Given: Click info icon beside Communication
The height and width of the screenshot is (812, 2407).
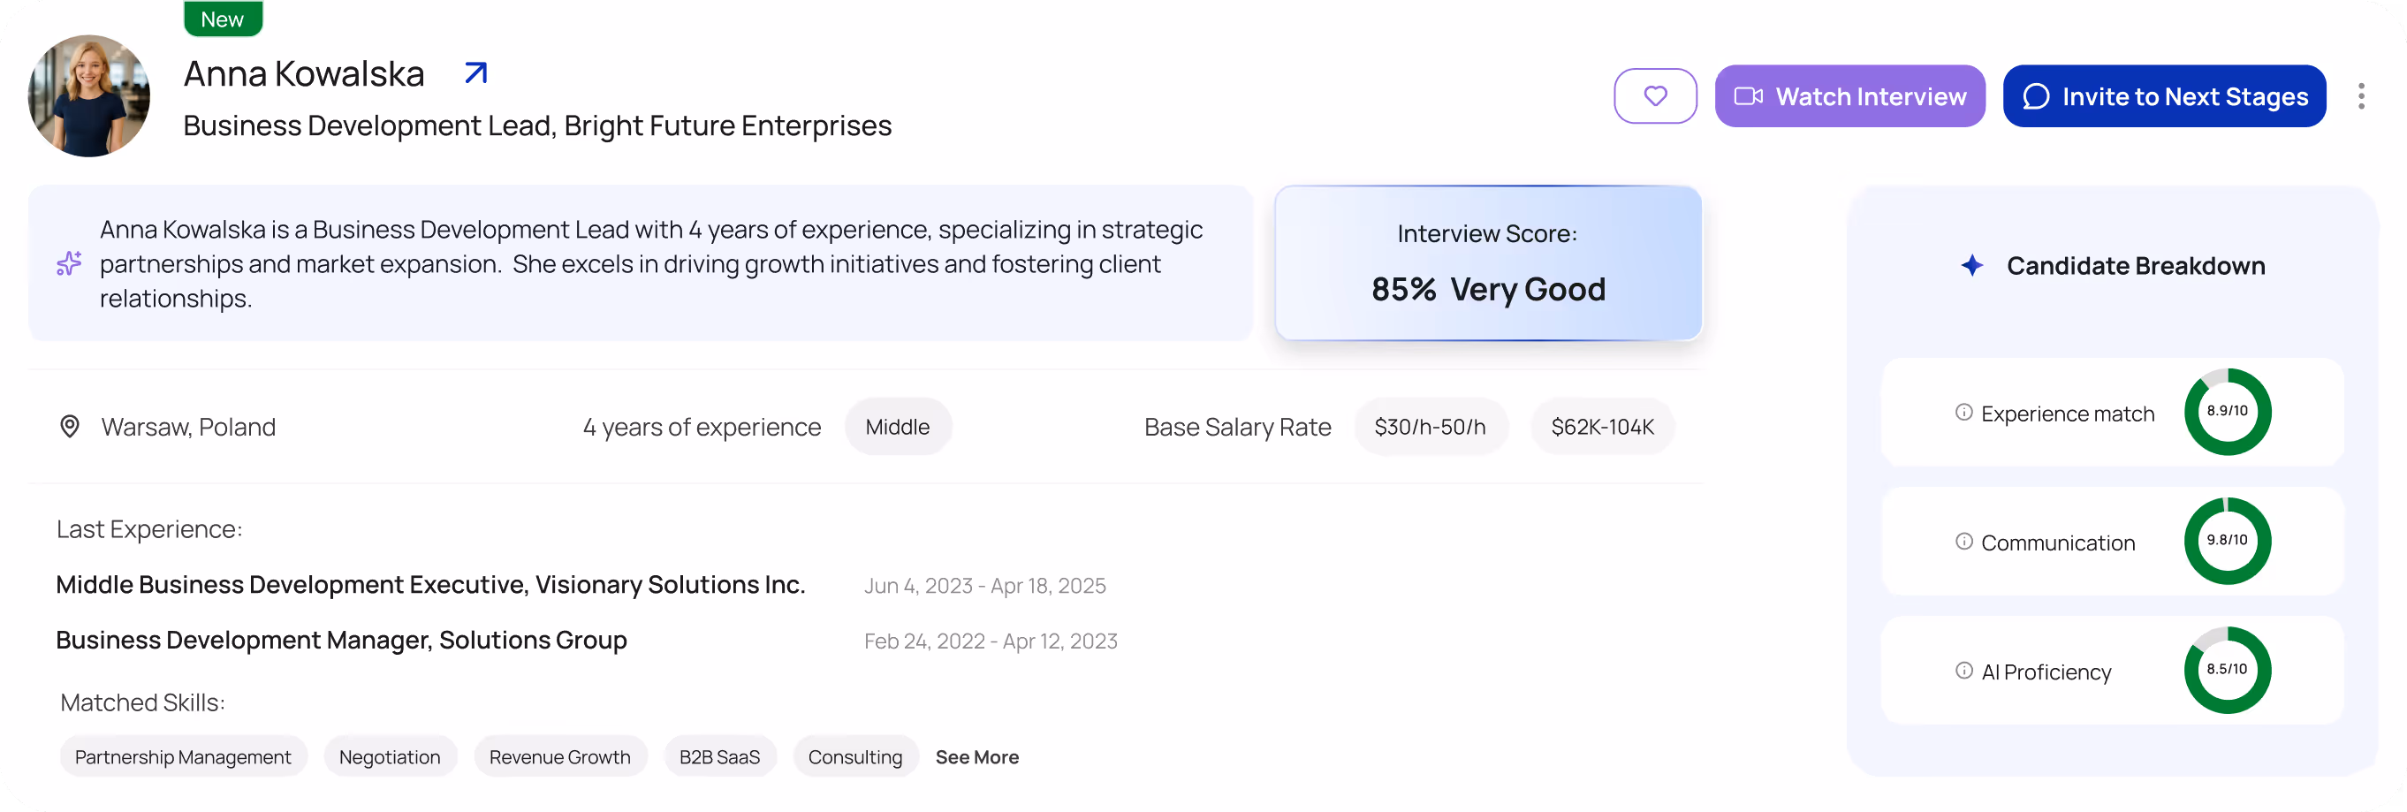Looking at the screenshot, I should pyautogui.click(x=1963, y=542).
